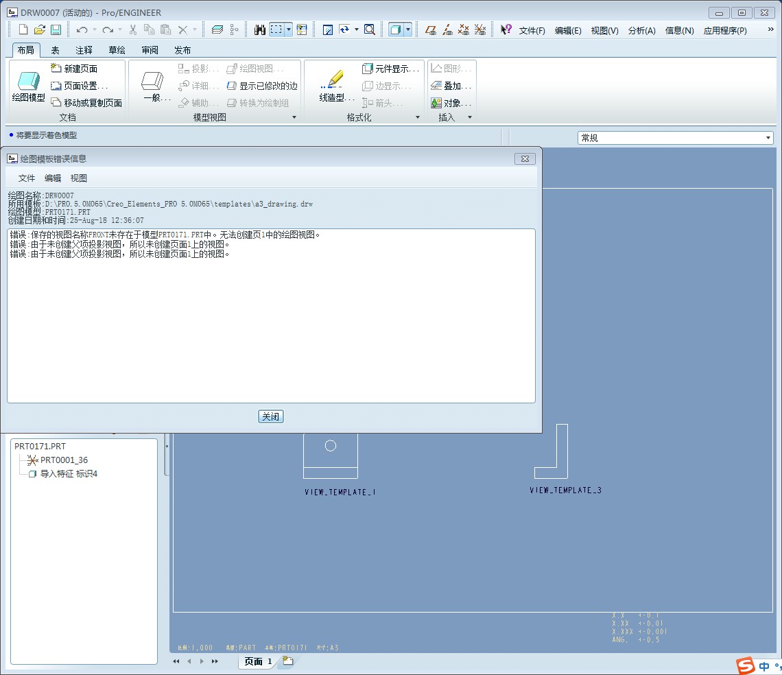This screenshot has width=782, height=675.
Task: Click 移动或复制页面 button
Action: click(x=87, y=103)
